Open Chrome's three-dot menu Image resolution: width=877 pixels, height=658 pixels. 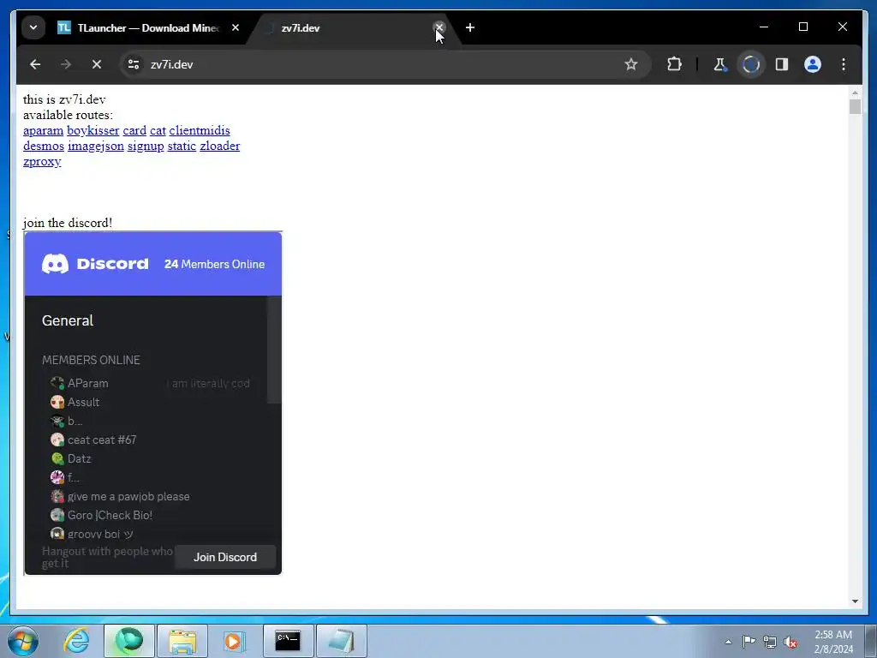[844, 64]
